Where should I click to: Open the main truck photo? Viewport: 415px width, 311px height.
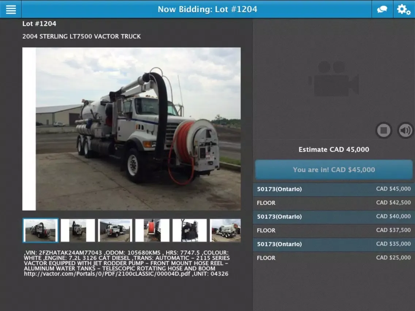[x=132, y=129]
